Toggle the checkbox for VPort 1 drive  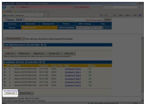[x=5, y=72]
